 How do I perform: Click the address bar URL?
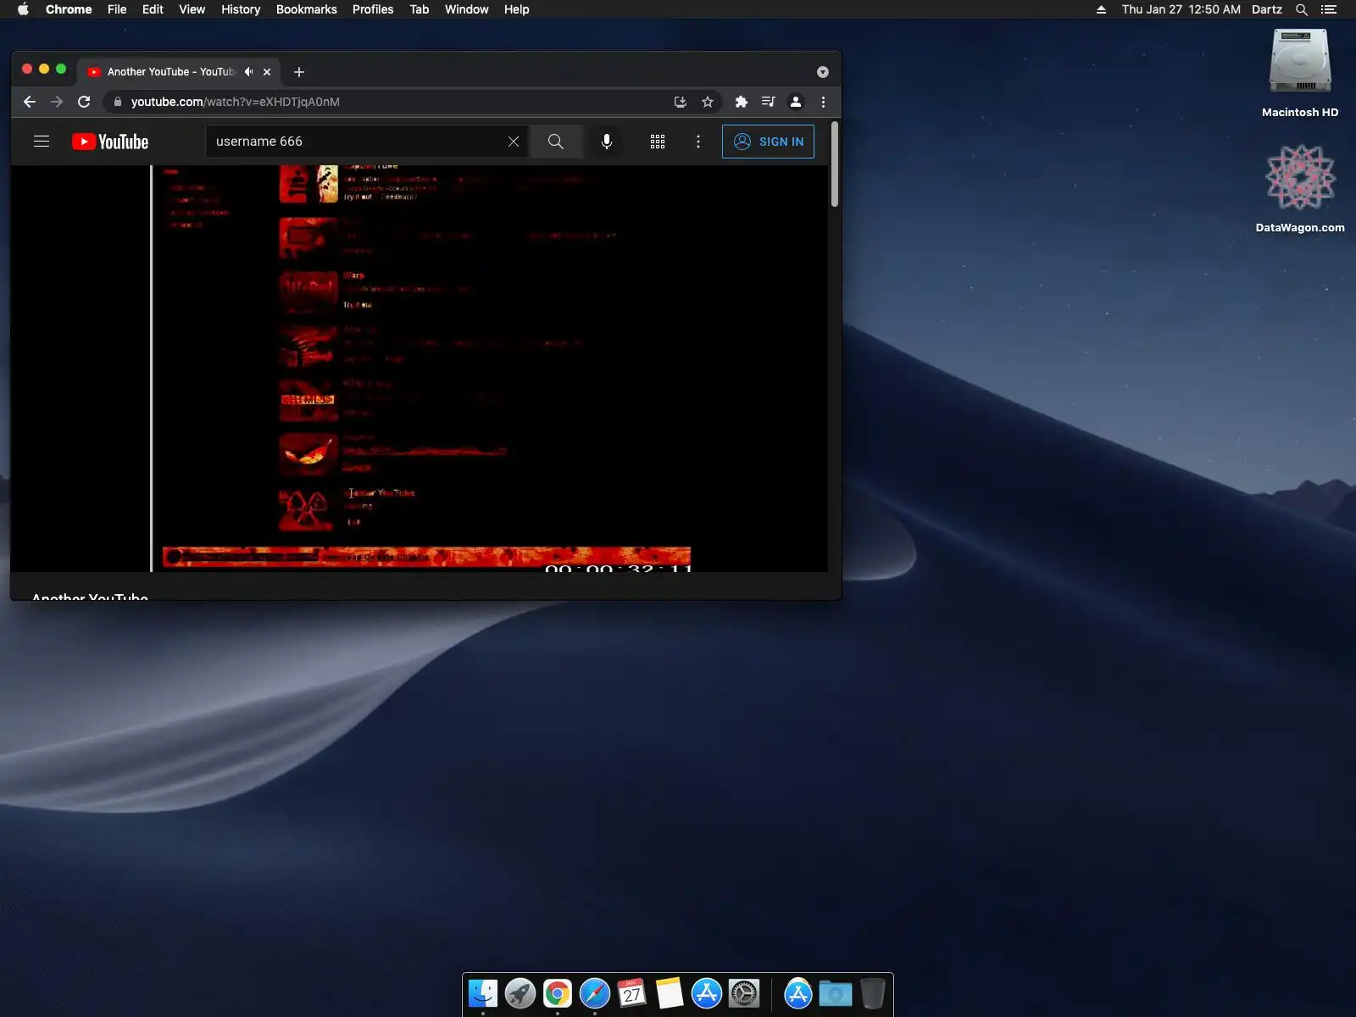pyautogui.click(x=235, y=102)
